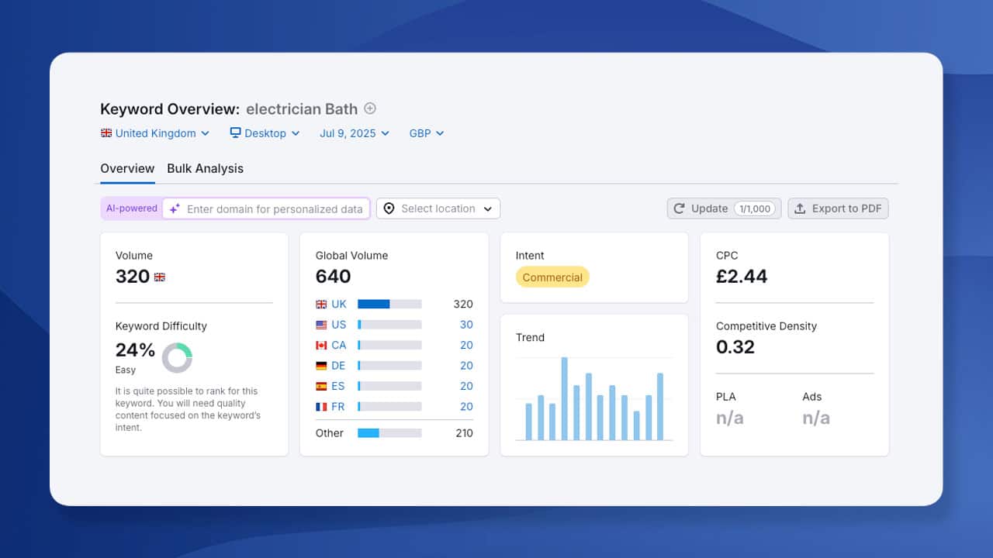Click the Germany flag icon in Global Volume
The height and width of the screenshot is (558, 993).
point(321,366)
